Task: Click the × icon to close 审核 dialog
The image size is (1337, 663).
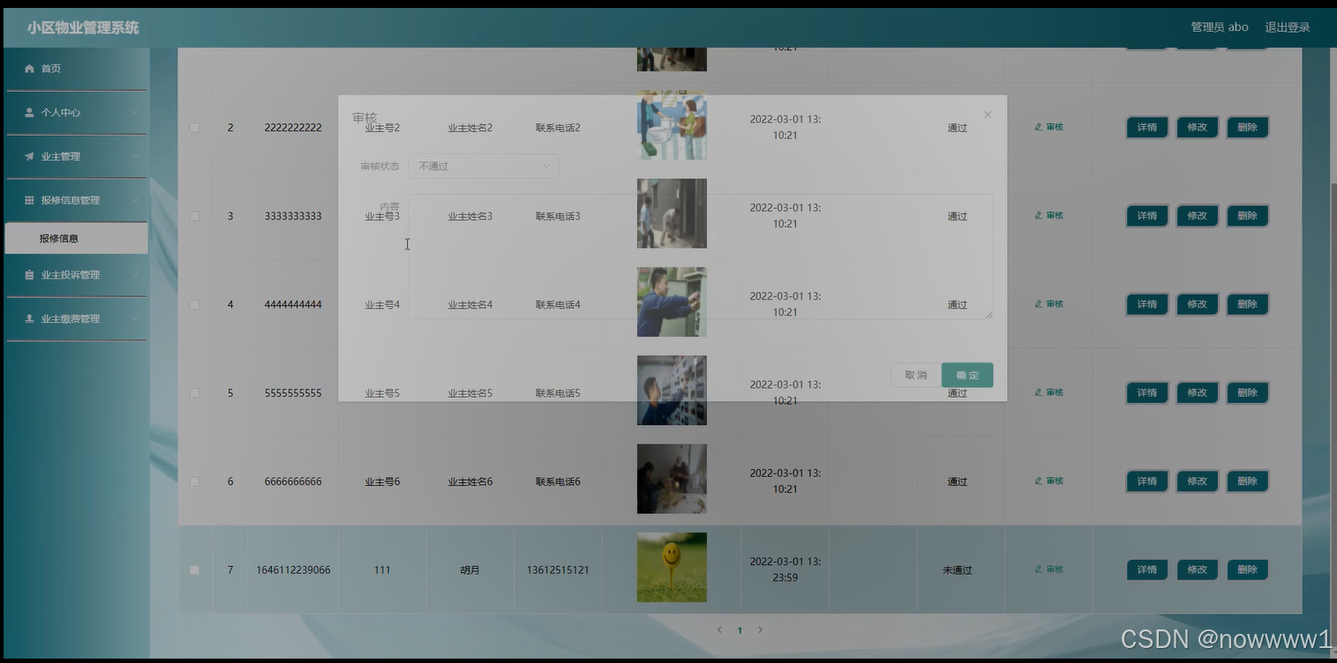Action: (x=987, y=114)
